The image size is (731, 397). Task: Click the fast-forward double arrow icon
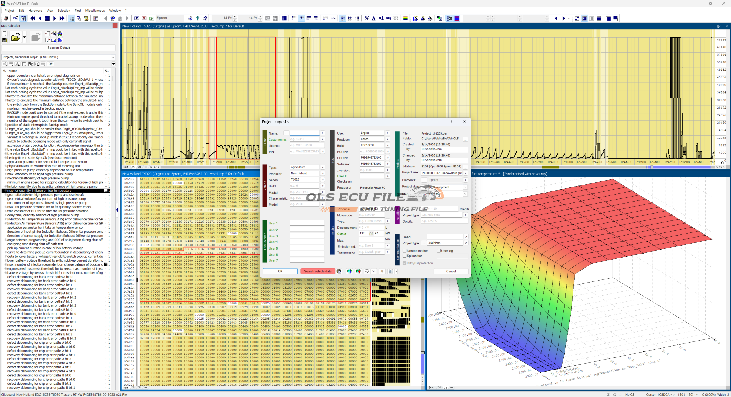(62, 18)
